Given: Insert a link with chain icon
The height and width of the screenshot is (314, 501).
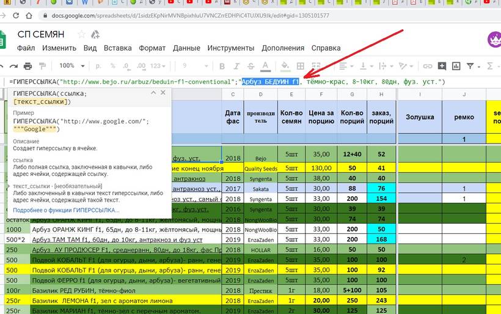Looking at the screenshot, I should (x=427, y=66).
